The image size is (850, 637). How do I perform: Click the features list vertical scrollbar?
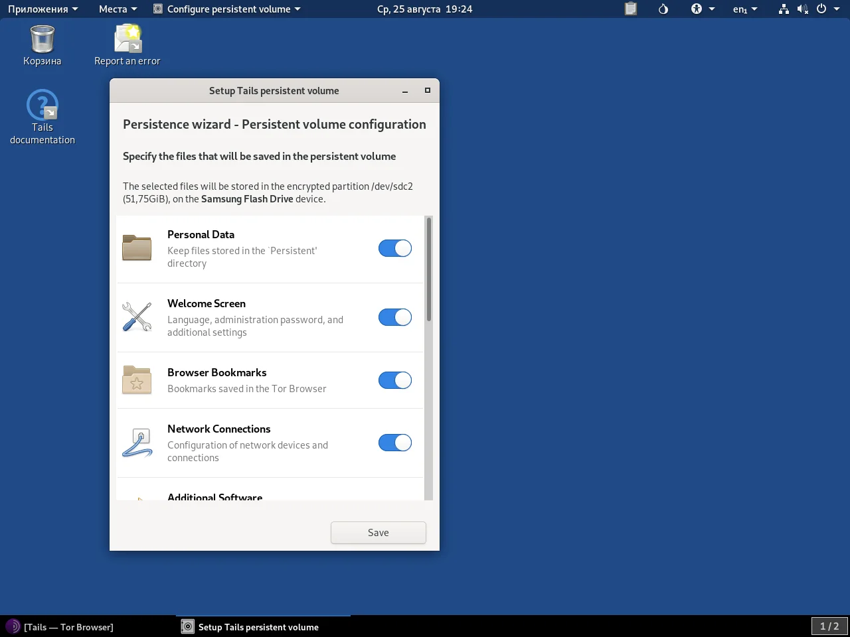(429, 269)
